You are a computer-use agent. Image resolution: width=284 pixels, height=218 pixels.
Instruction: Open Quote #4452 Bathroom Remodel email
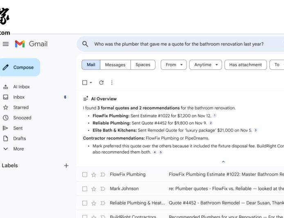[180, 203]
